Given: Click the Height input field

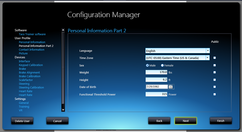Looking at the screenshot, I should [156, 80].
